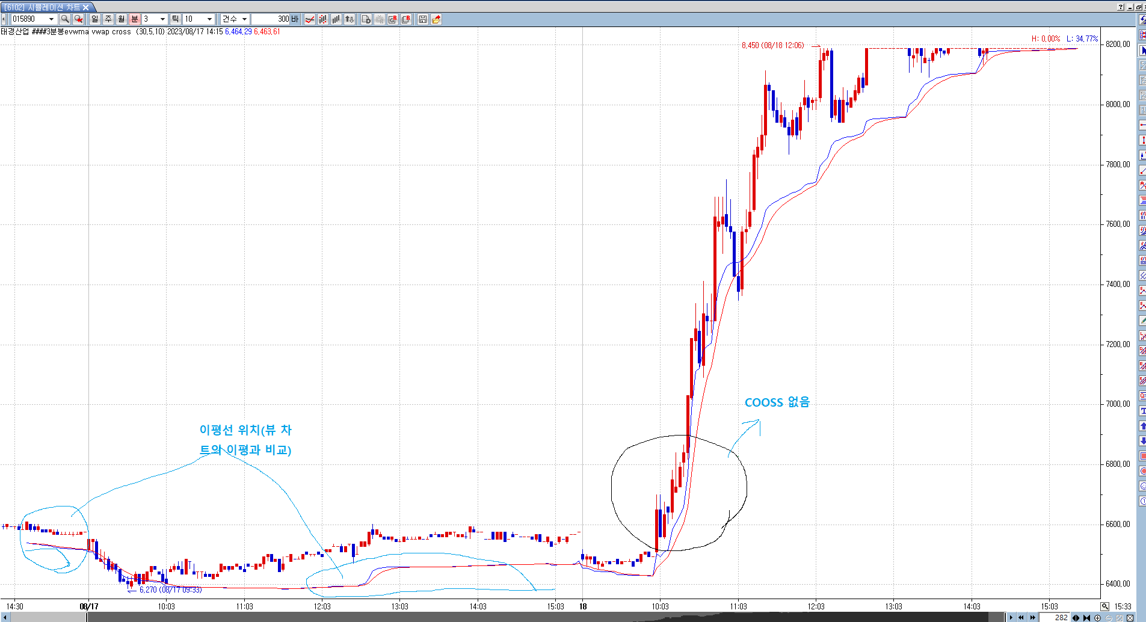Toggle the 분 (minute) period button
This screenshot has height=622, width=1146.
[135, 19]
